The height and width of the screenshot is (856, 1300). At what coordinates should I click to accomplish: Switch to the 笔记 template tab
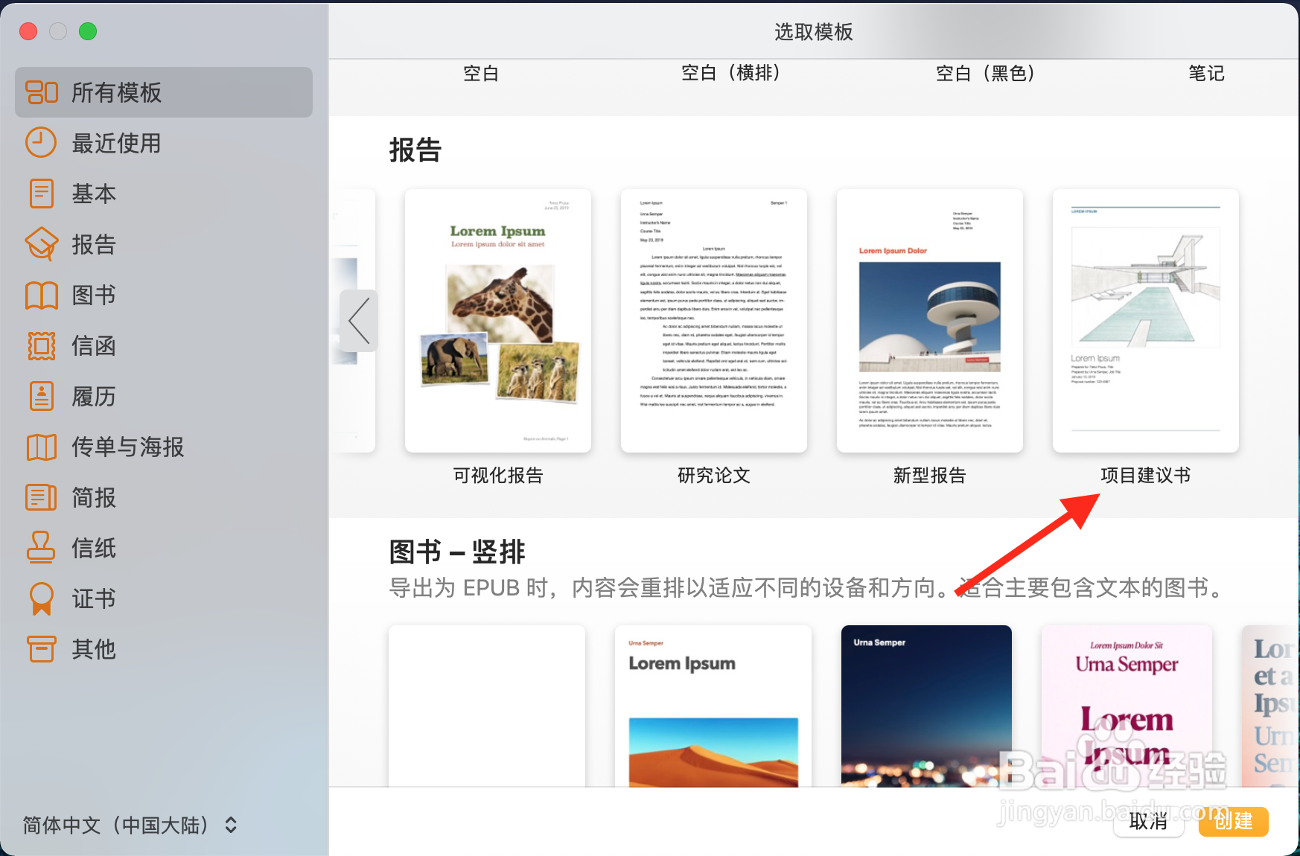[x=1206, y=73]
